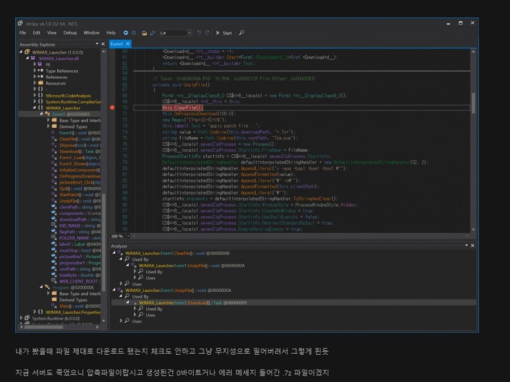The height and width of the screenshot is (382, 510).
Task: Select the Main() method under Program
Action: click(x=79, y=306)
